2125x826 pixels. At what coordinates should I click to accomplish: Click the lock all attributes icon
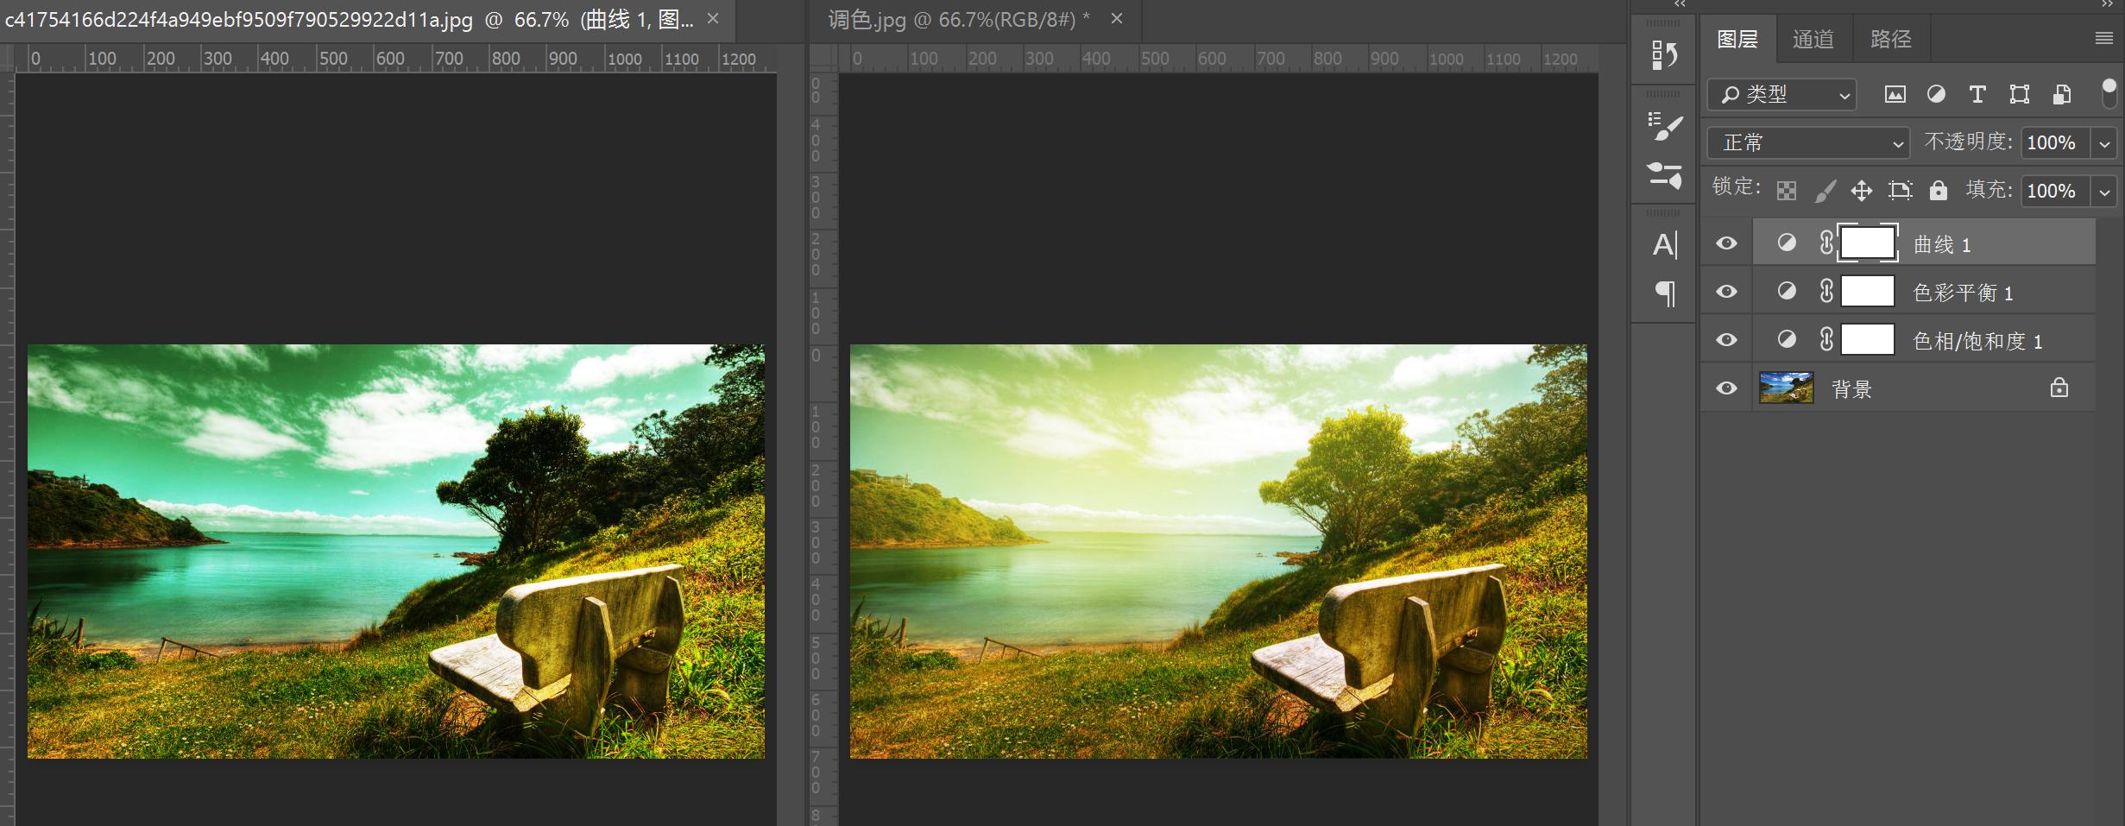click(1939, 191)
